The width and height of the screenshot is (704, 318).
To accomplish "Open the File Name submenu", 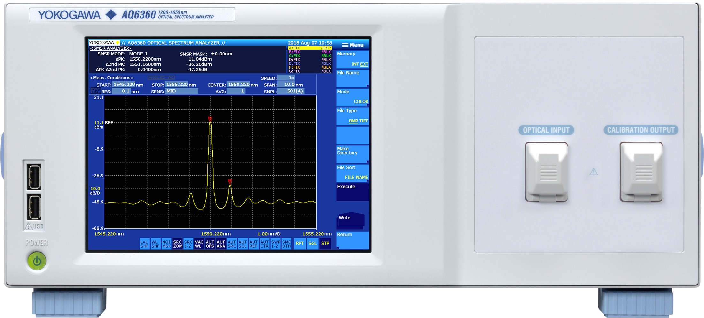I will click(x=352, y=78).
